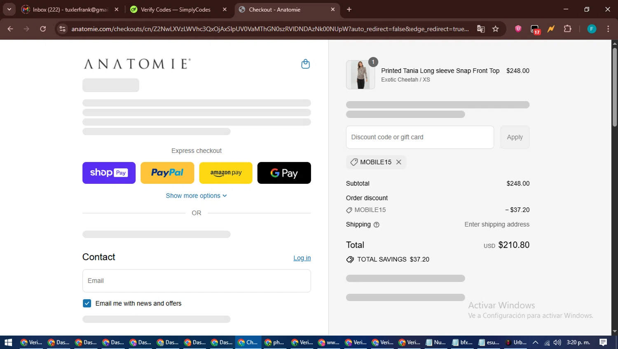Open the network Wi-Fi tray icon
The width and height of the screenshot is (618, 349).
[547, 342]
